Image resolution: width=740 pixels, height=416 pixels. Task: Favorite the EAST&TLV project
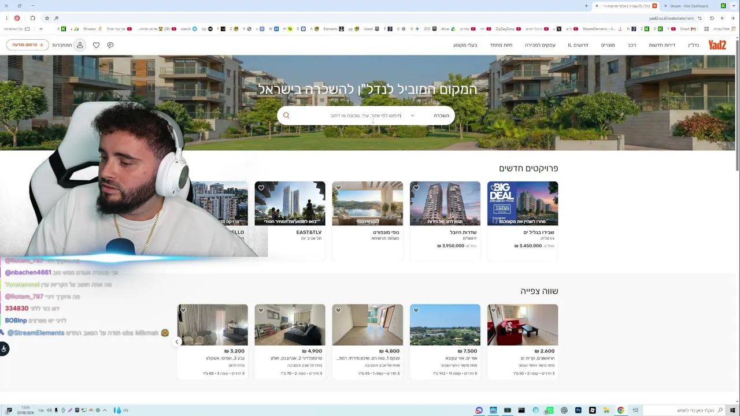261,188
